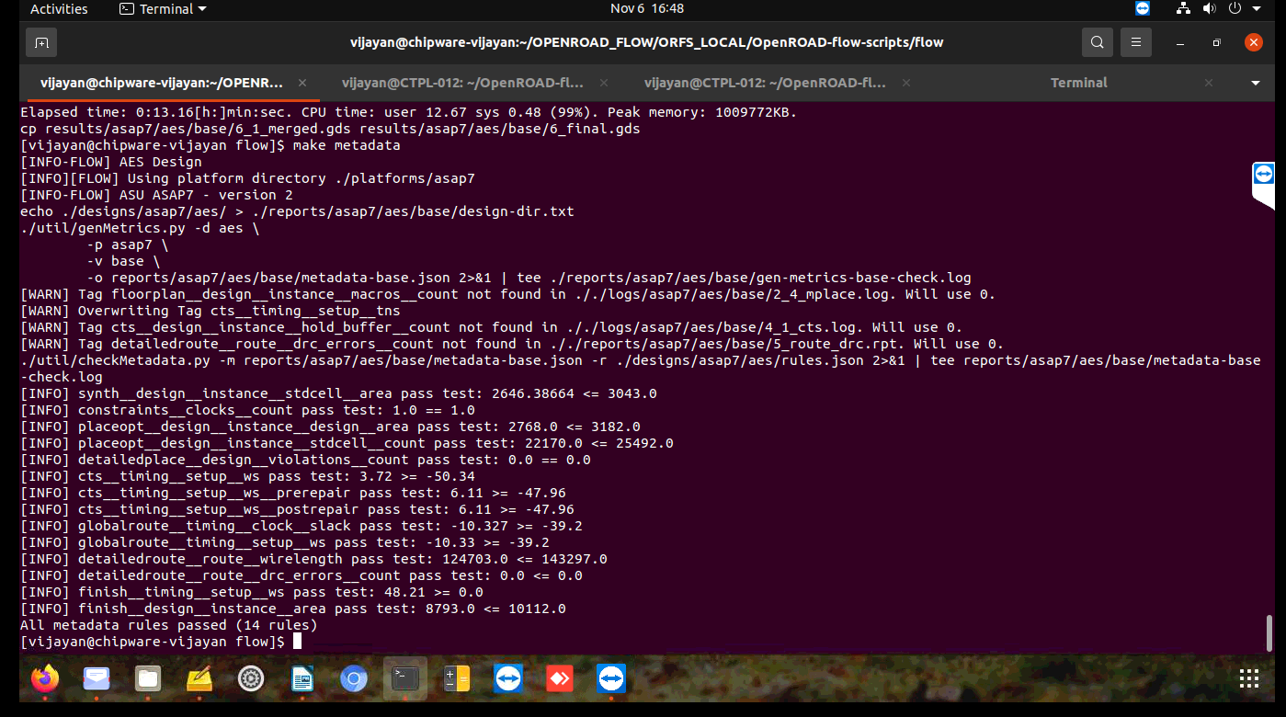Open the Terminal hamburger menu icon

[x=1135, y=41]
